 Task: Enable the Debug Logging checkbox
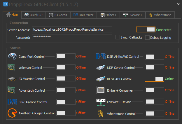147,37
